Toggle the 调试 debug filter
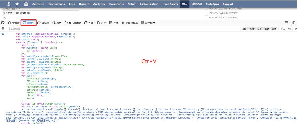297x124 pixels. point(274,29)
